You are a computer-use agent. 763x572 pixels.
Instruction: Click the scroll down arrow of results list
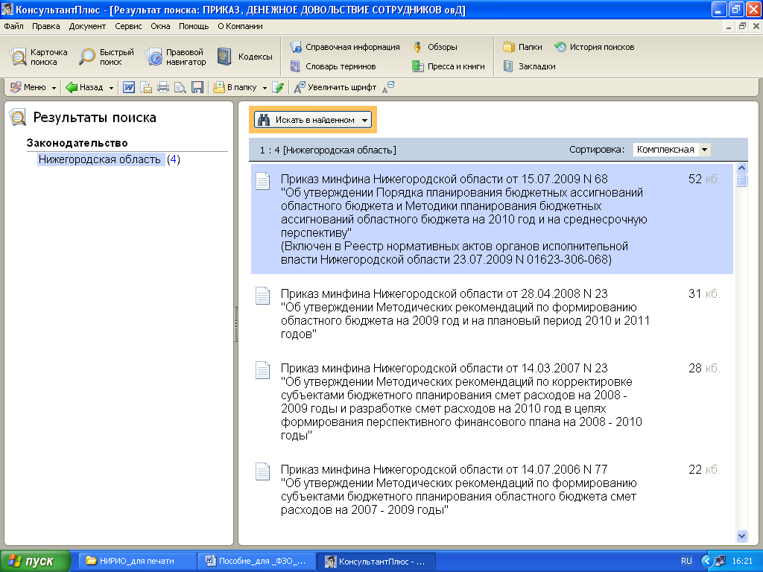point(742,536)
